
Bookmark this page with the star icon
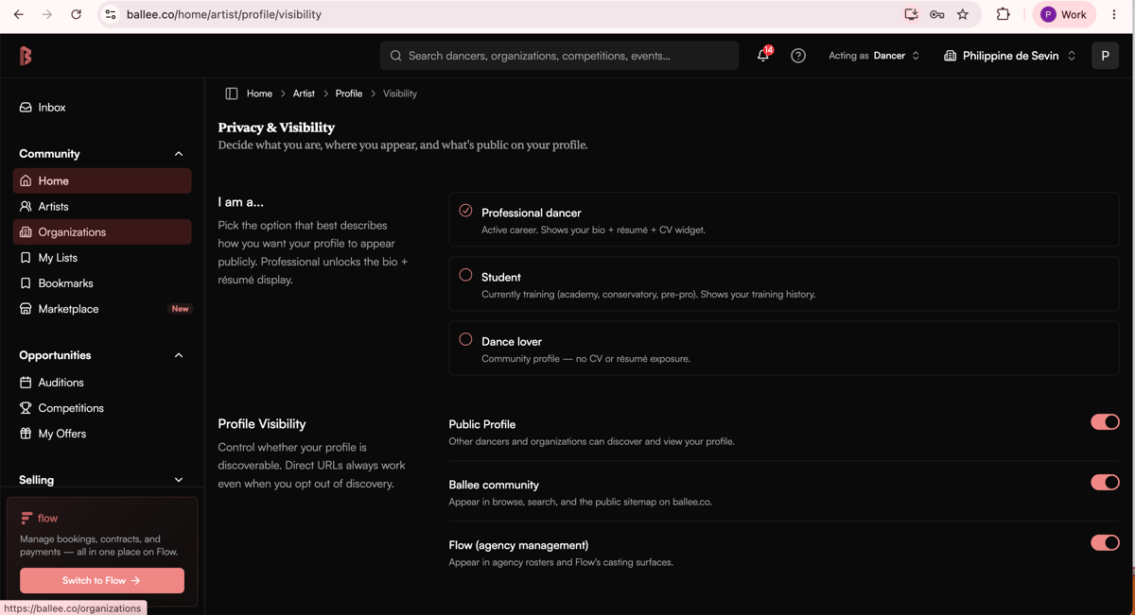click(963, 14)
